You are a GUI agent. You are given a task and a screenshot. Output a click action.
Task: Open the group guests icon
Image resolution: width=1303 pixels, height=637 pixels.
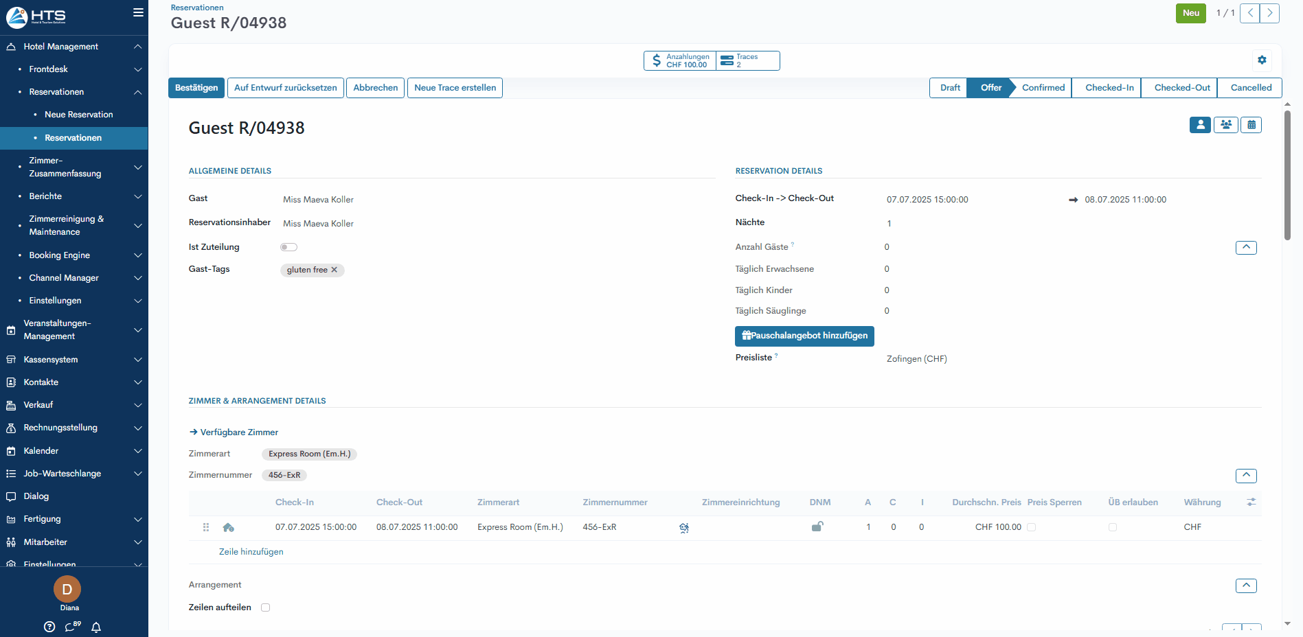coord(1225,125)
